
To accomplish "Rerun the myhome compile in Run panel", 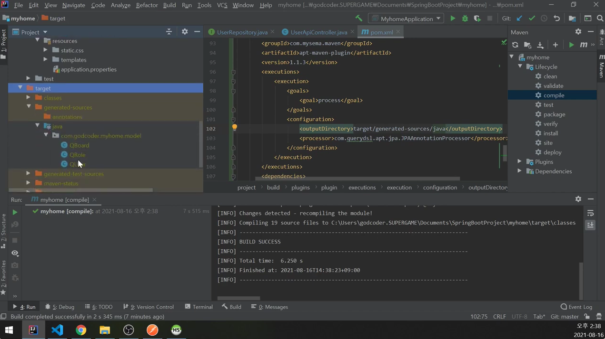I will click(x=15, y=212).
